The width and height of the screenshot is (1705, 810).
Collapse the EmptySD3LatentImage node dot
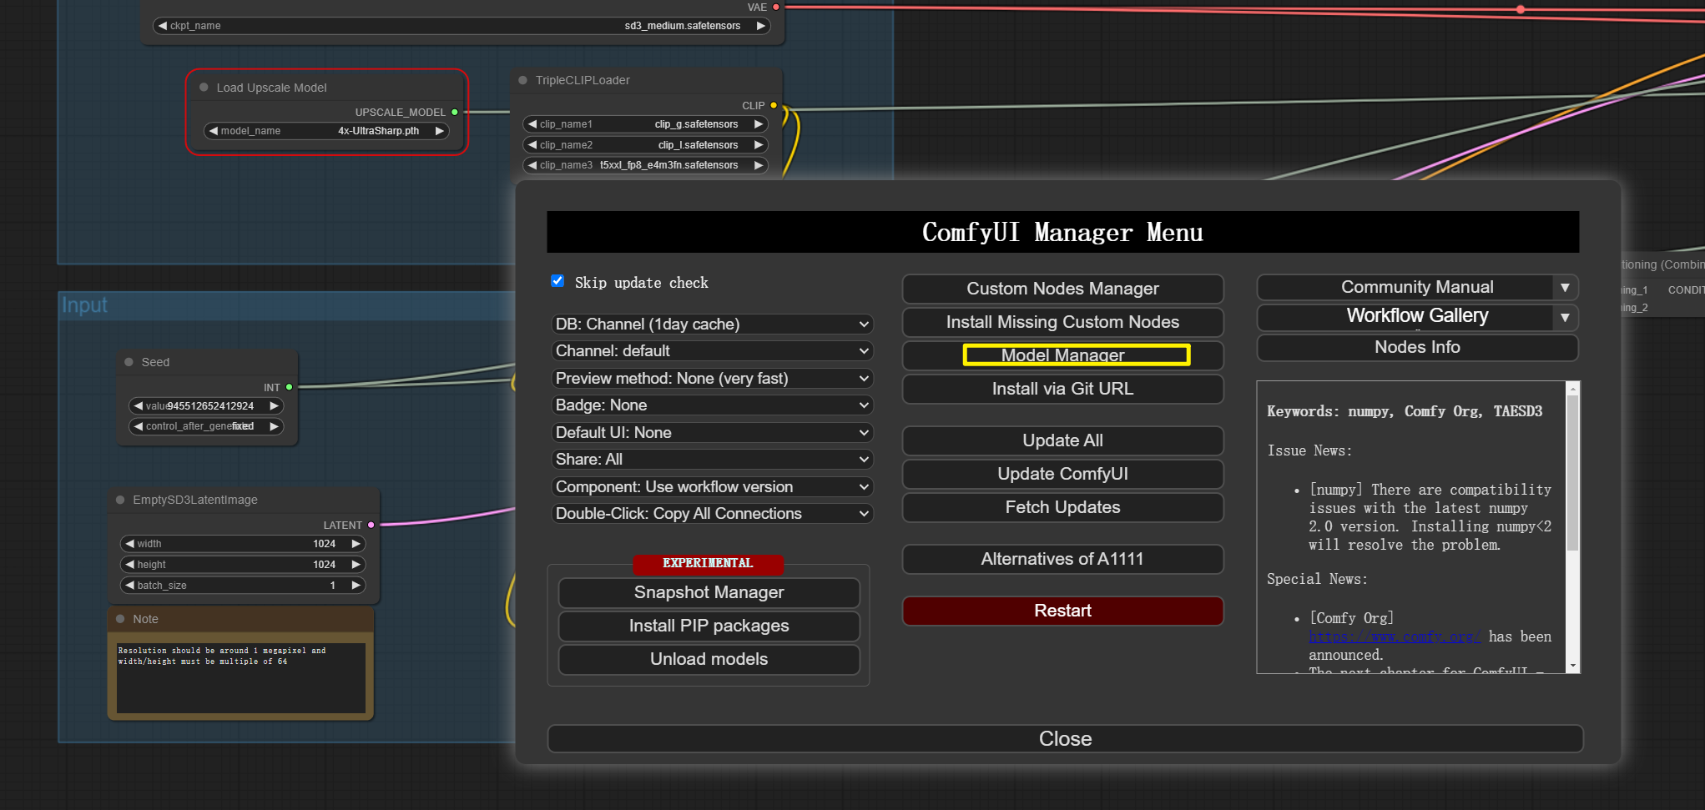tap(120, 500)
